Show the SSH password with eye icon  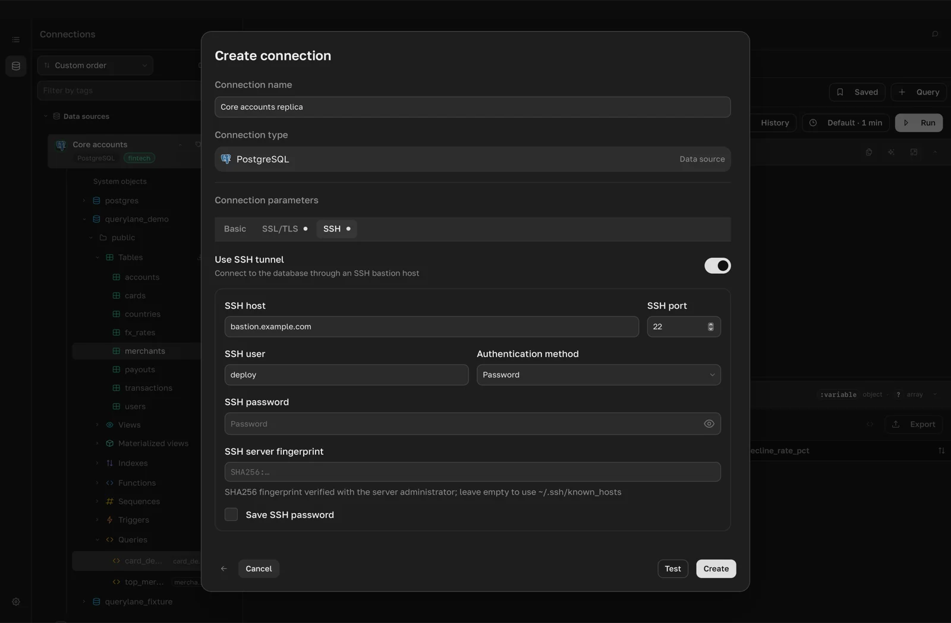709,424
